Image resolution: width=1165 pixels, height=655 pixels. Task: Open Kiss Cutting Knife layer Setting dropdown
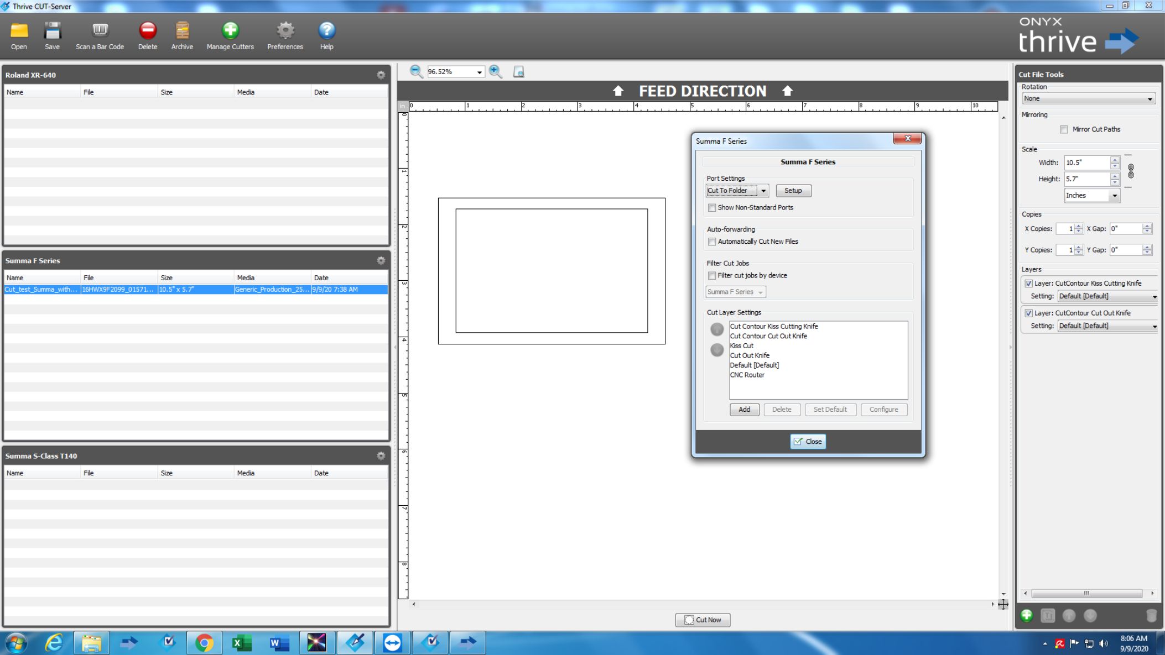1107,296
